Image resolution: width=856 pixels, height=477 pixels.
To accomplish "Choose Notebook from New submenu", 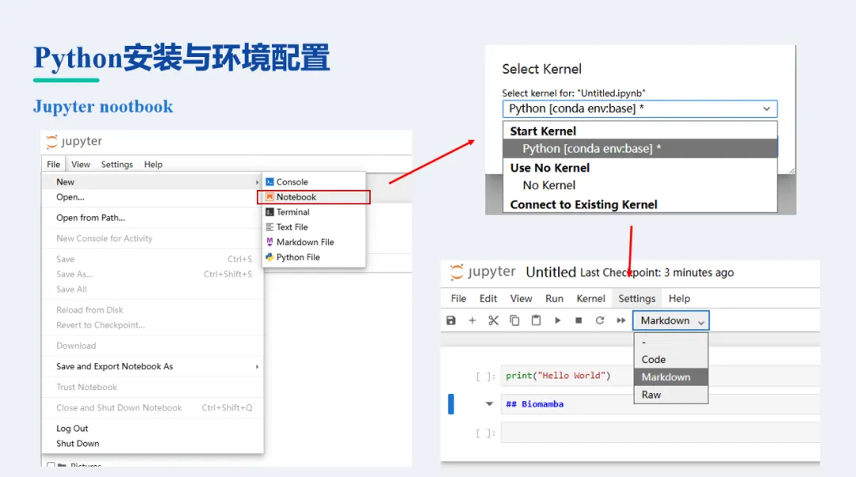I will click(314, 197).
